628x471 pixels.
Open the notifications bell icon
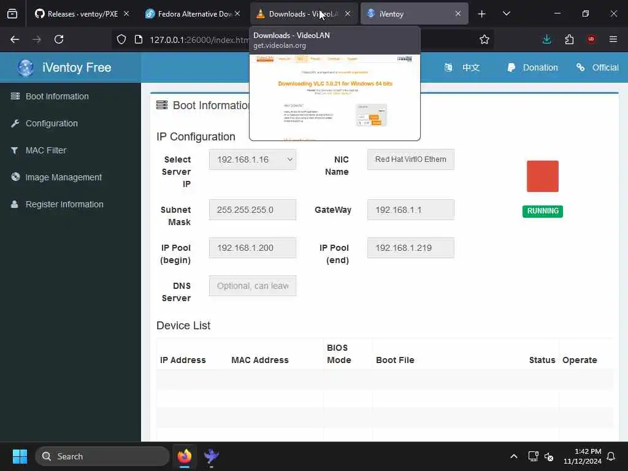click(x=611, y=456)
